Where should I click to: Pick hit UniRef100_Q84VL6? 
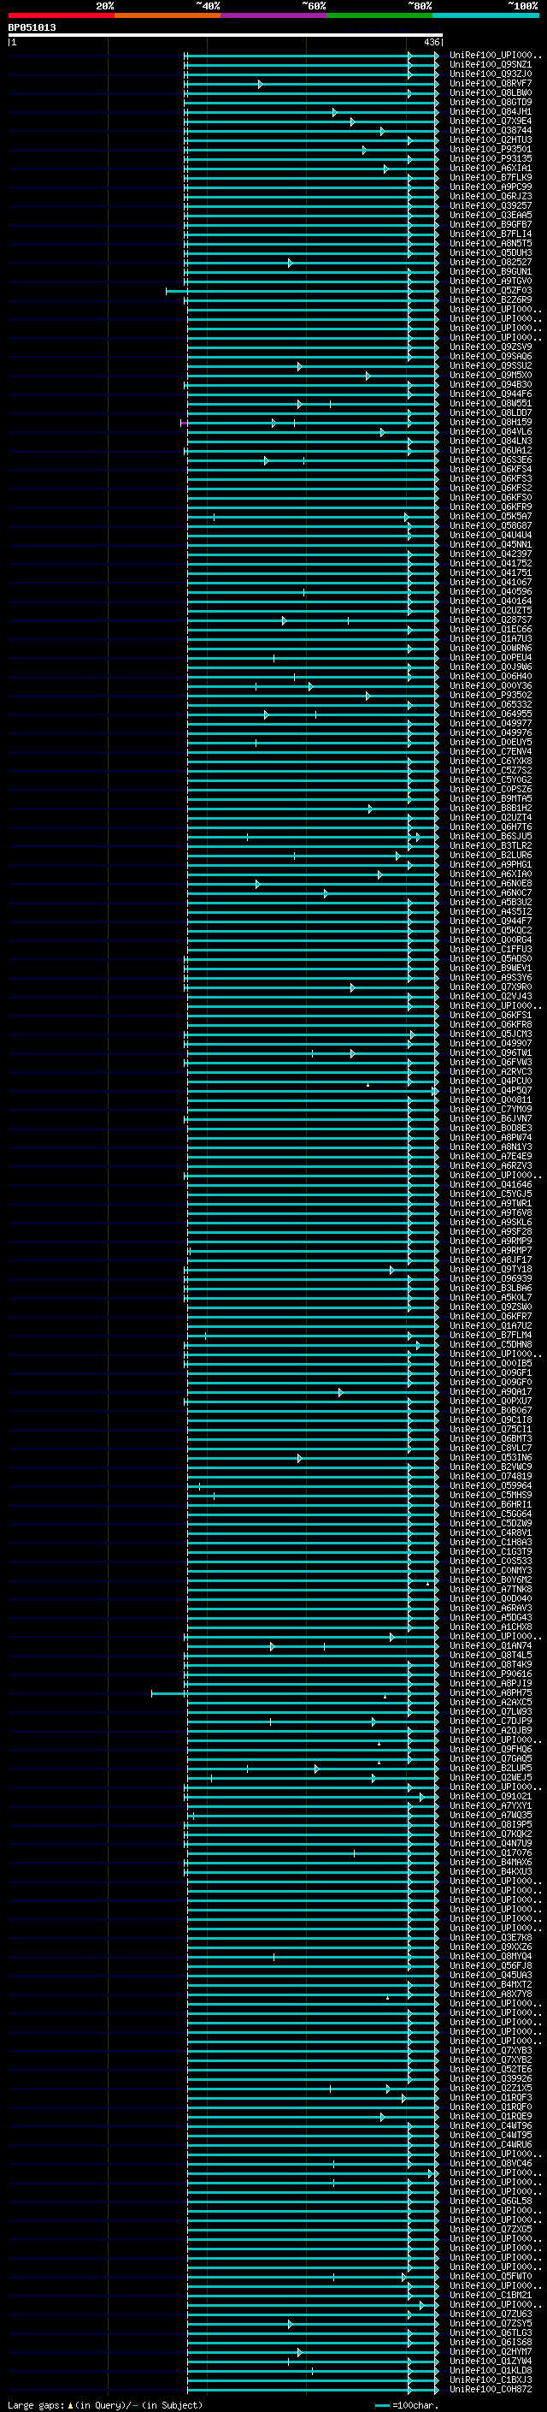tap(490, 431)
